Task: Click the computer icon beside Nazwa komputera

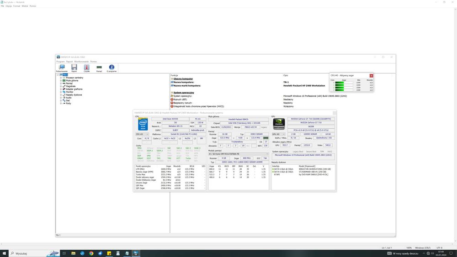Action: coord(172,82)
